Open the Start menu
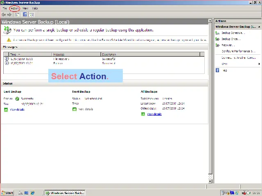This screenshot has height=196, width=262. pyautogui.click(x=7, y=193)
